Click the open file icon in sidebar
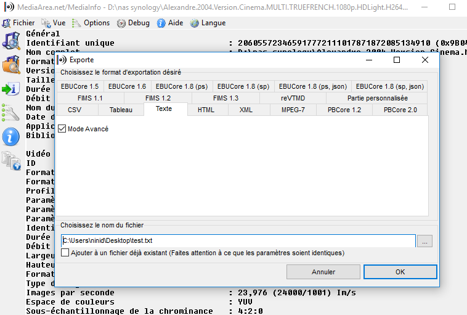The image size is (467, 315). 11,41
